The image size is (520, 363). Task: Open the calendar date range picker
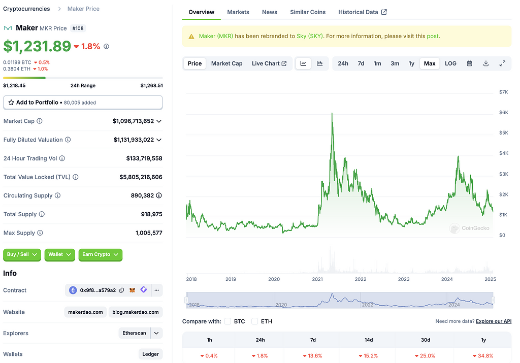point(470,63)
